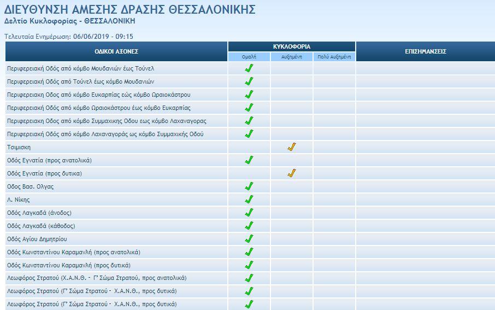Select the ΚΥΚΛΟΦΟΡΙΑ column header

point(291,46)
